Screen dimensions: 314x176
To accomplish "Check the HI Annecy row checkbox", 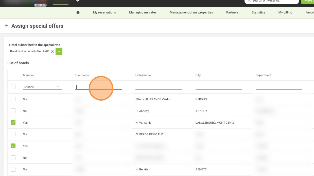I will tap(13, 111).
